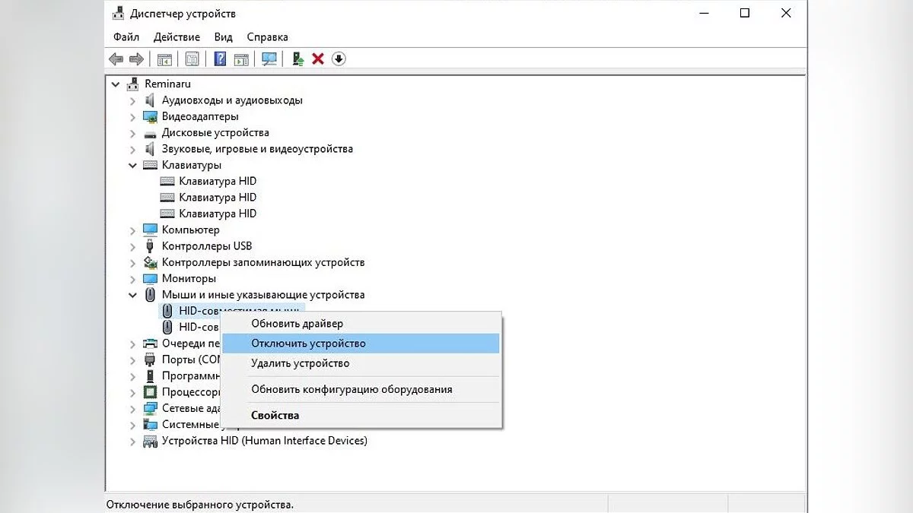Open the Действие menu
Screen dimensions: 913x513
(177, 36)
